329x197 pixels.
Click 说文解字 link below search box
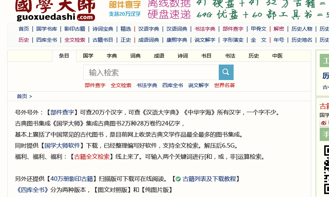pyautogui.click(x=199, y=85)
